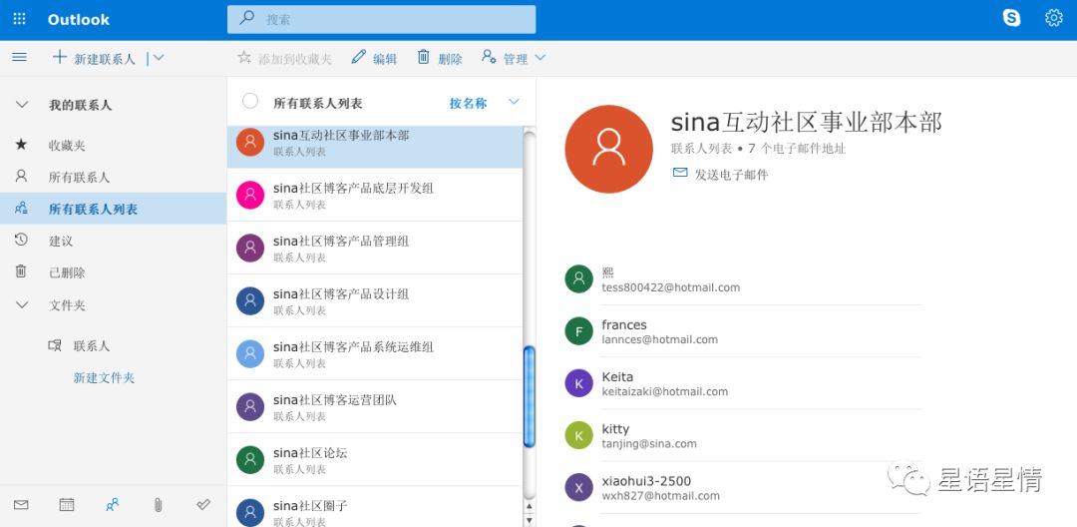Click the Delete trash icon in toolbar
The image size is (1077, 527).
pyautogui.click(x=424, y=57)
